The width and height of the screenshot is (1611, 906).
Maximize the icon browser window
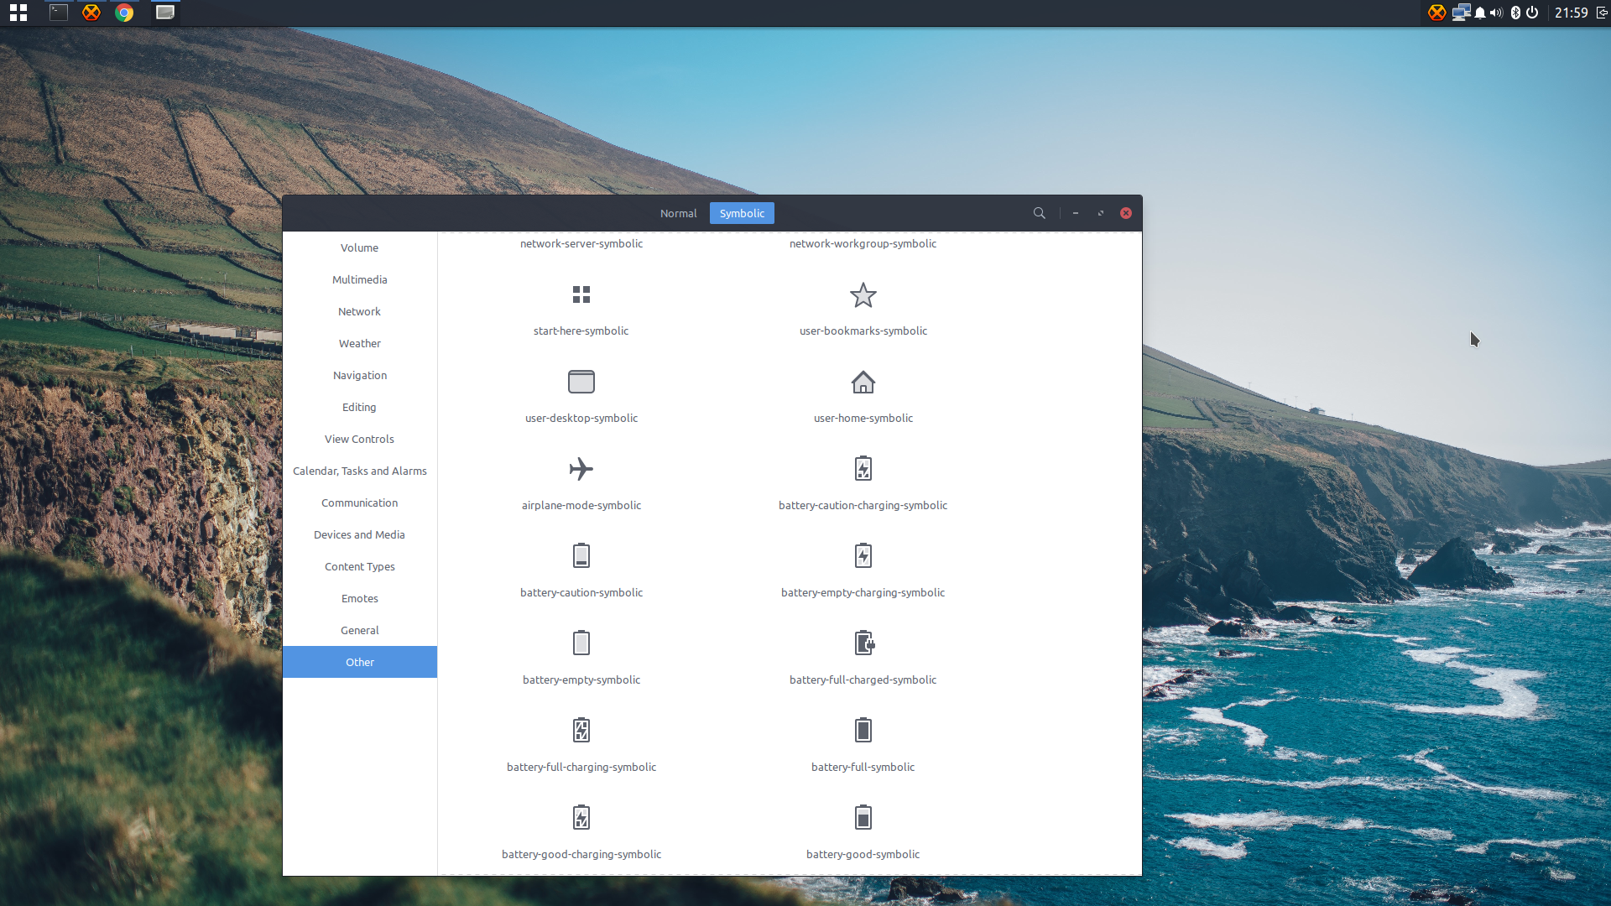click(1101, 213)
